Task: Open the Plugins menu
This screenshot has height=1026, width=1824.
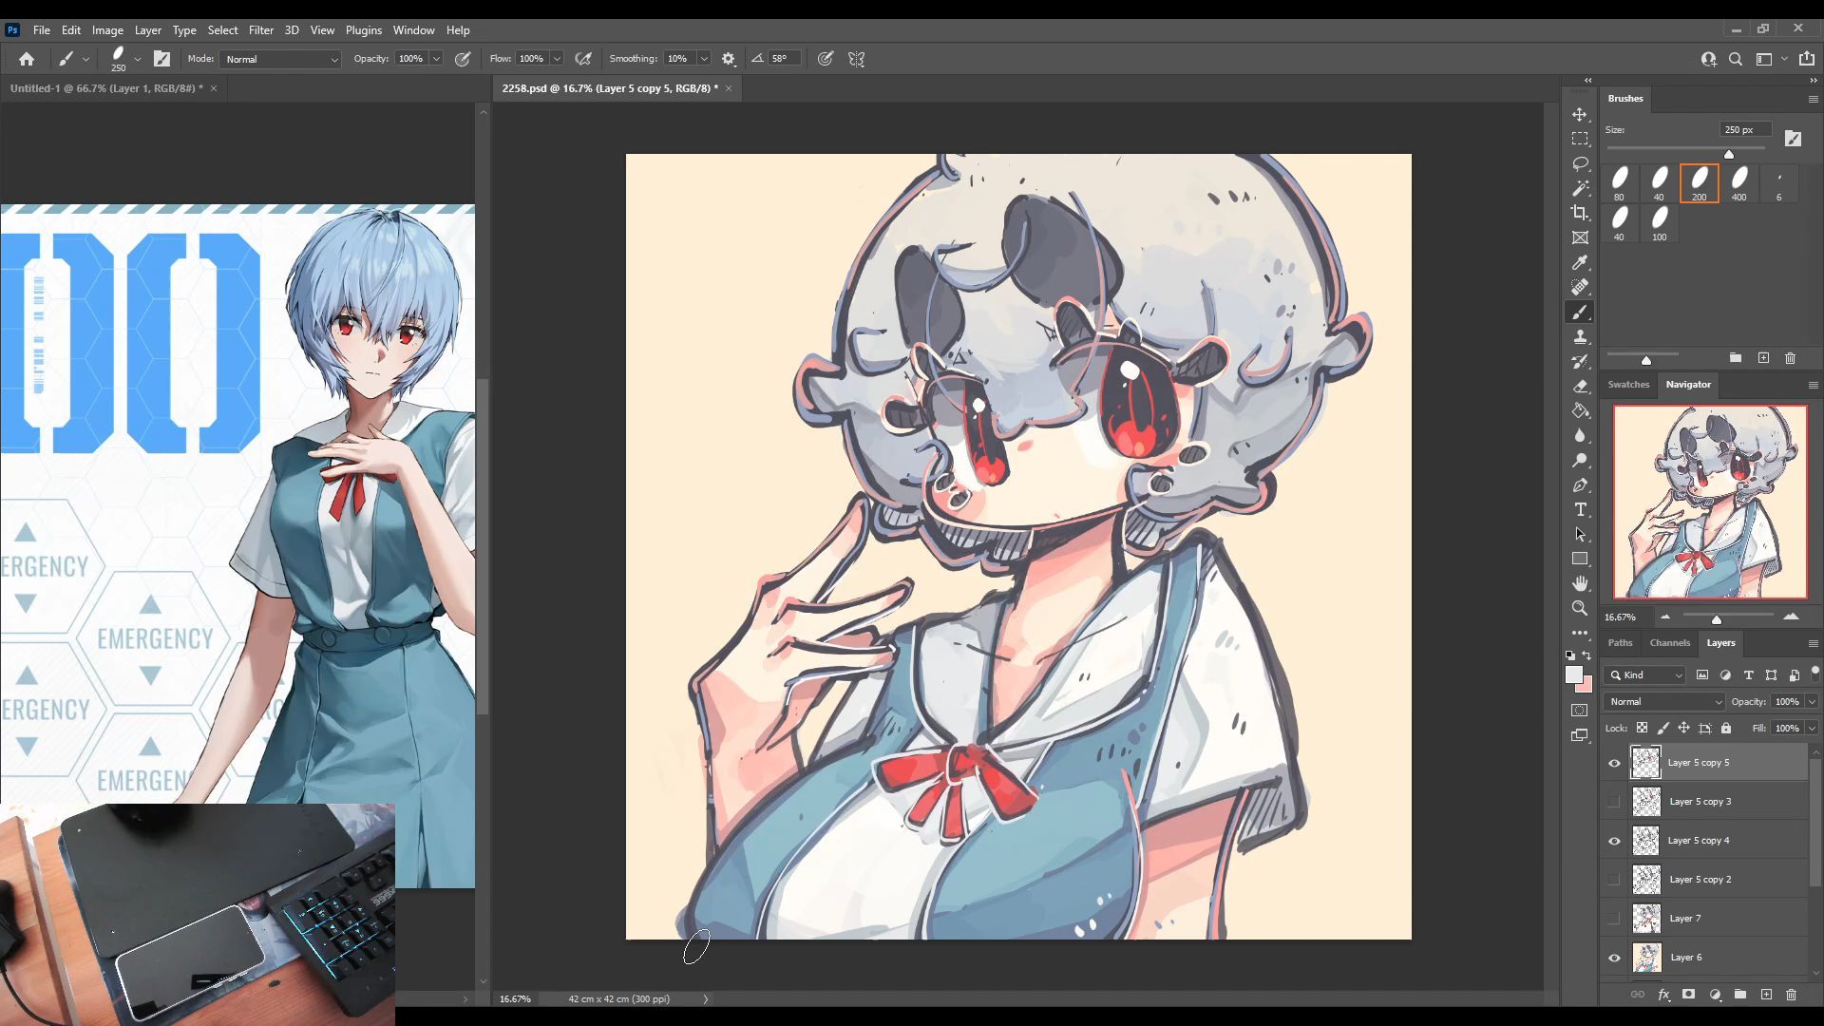Action: (363, 30)
